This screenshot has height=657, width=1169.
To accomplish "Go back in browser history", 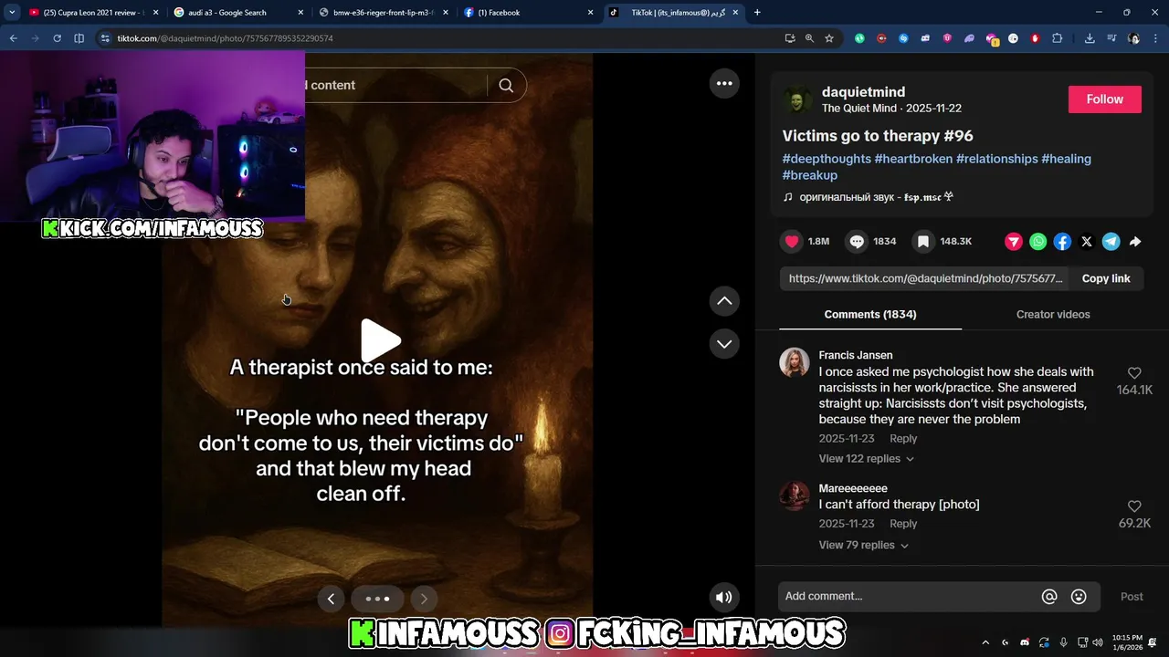I will 13,38.
